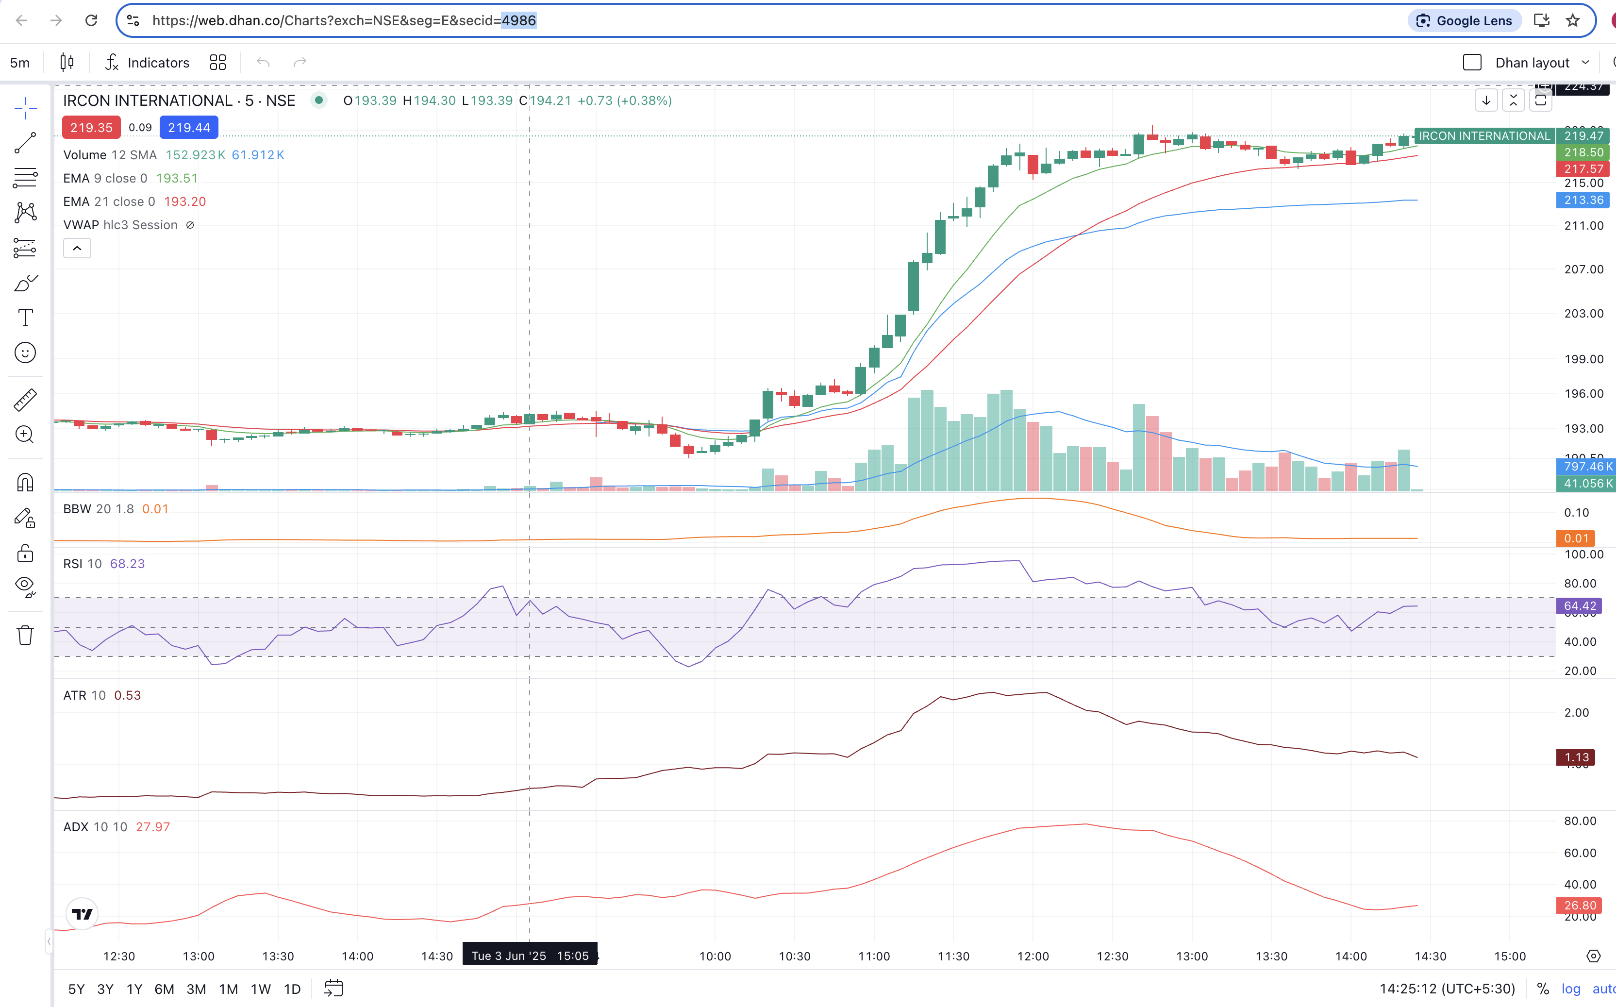Enable magnet mode in the sidebar
This screenshot has height=1007, width=1616.
pos(25,482)
